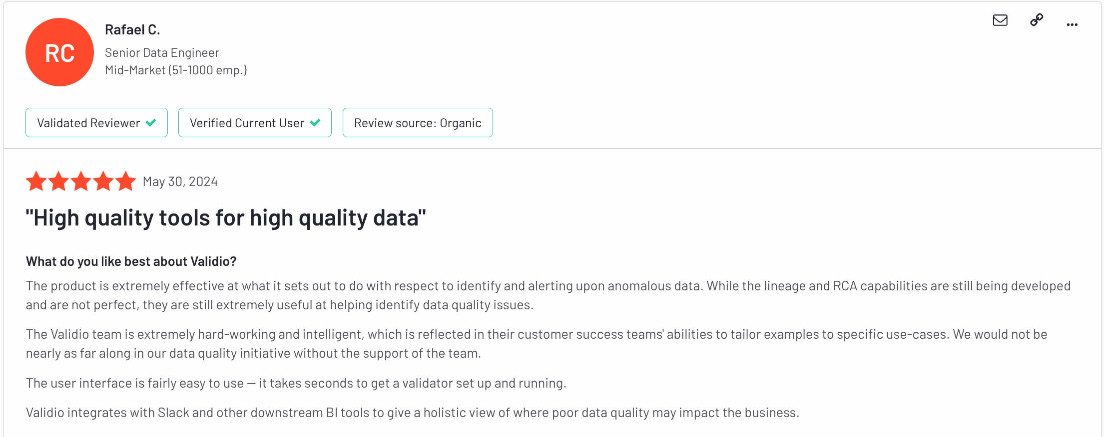Open the three-dot more options menu
The width and height of the screenshot is (1104, 437).
pos(1072,24)
